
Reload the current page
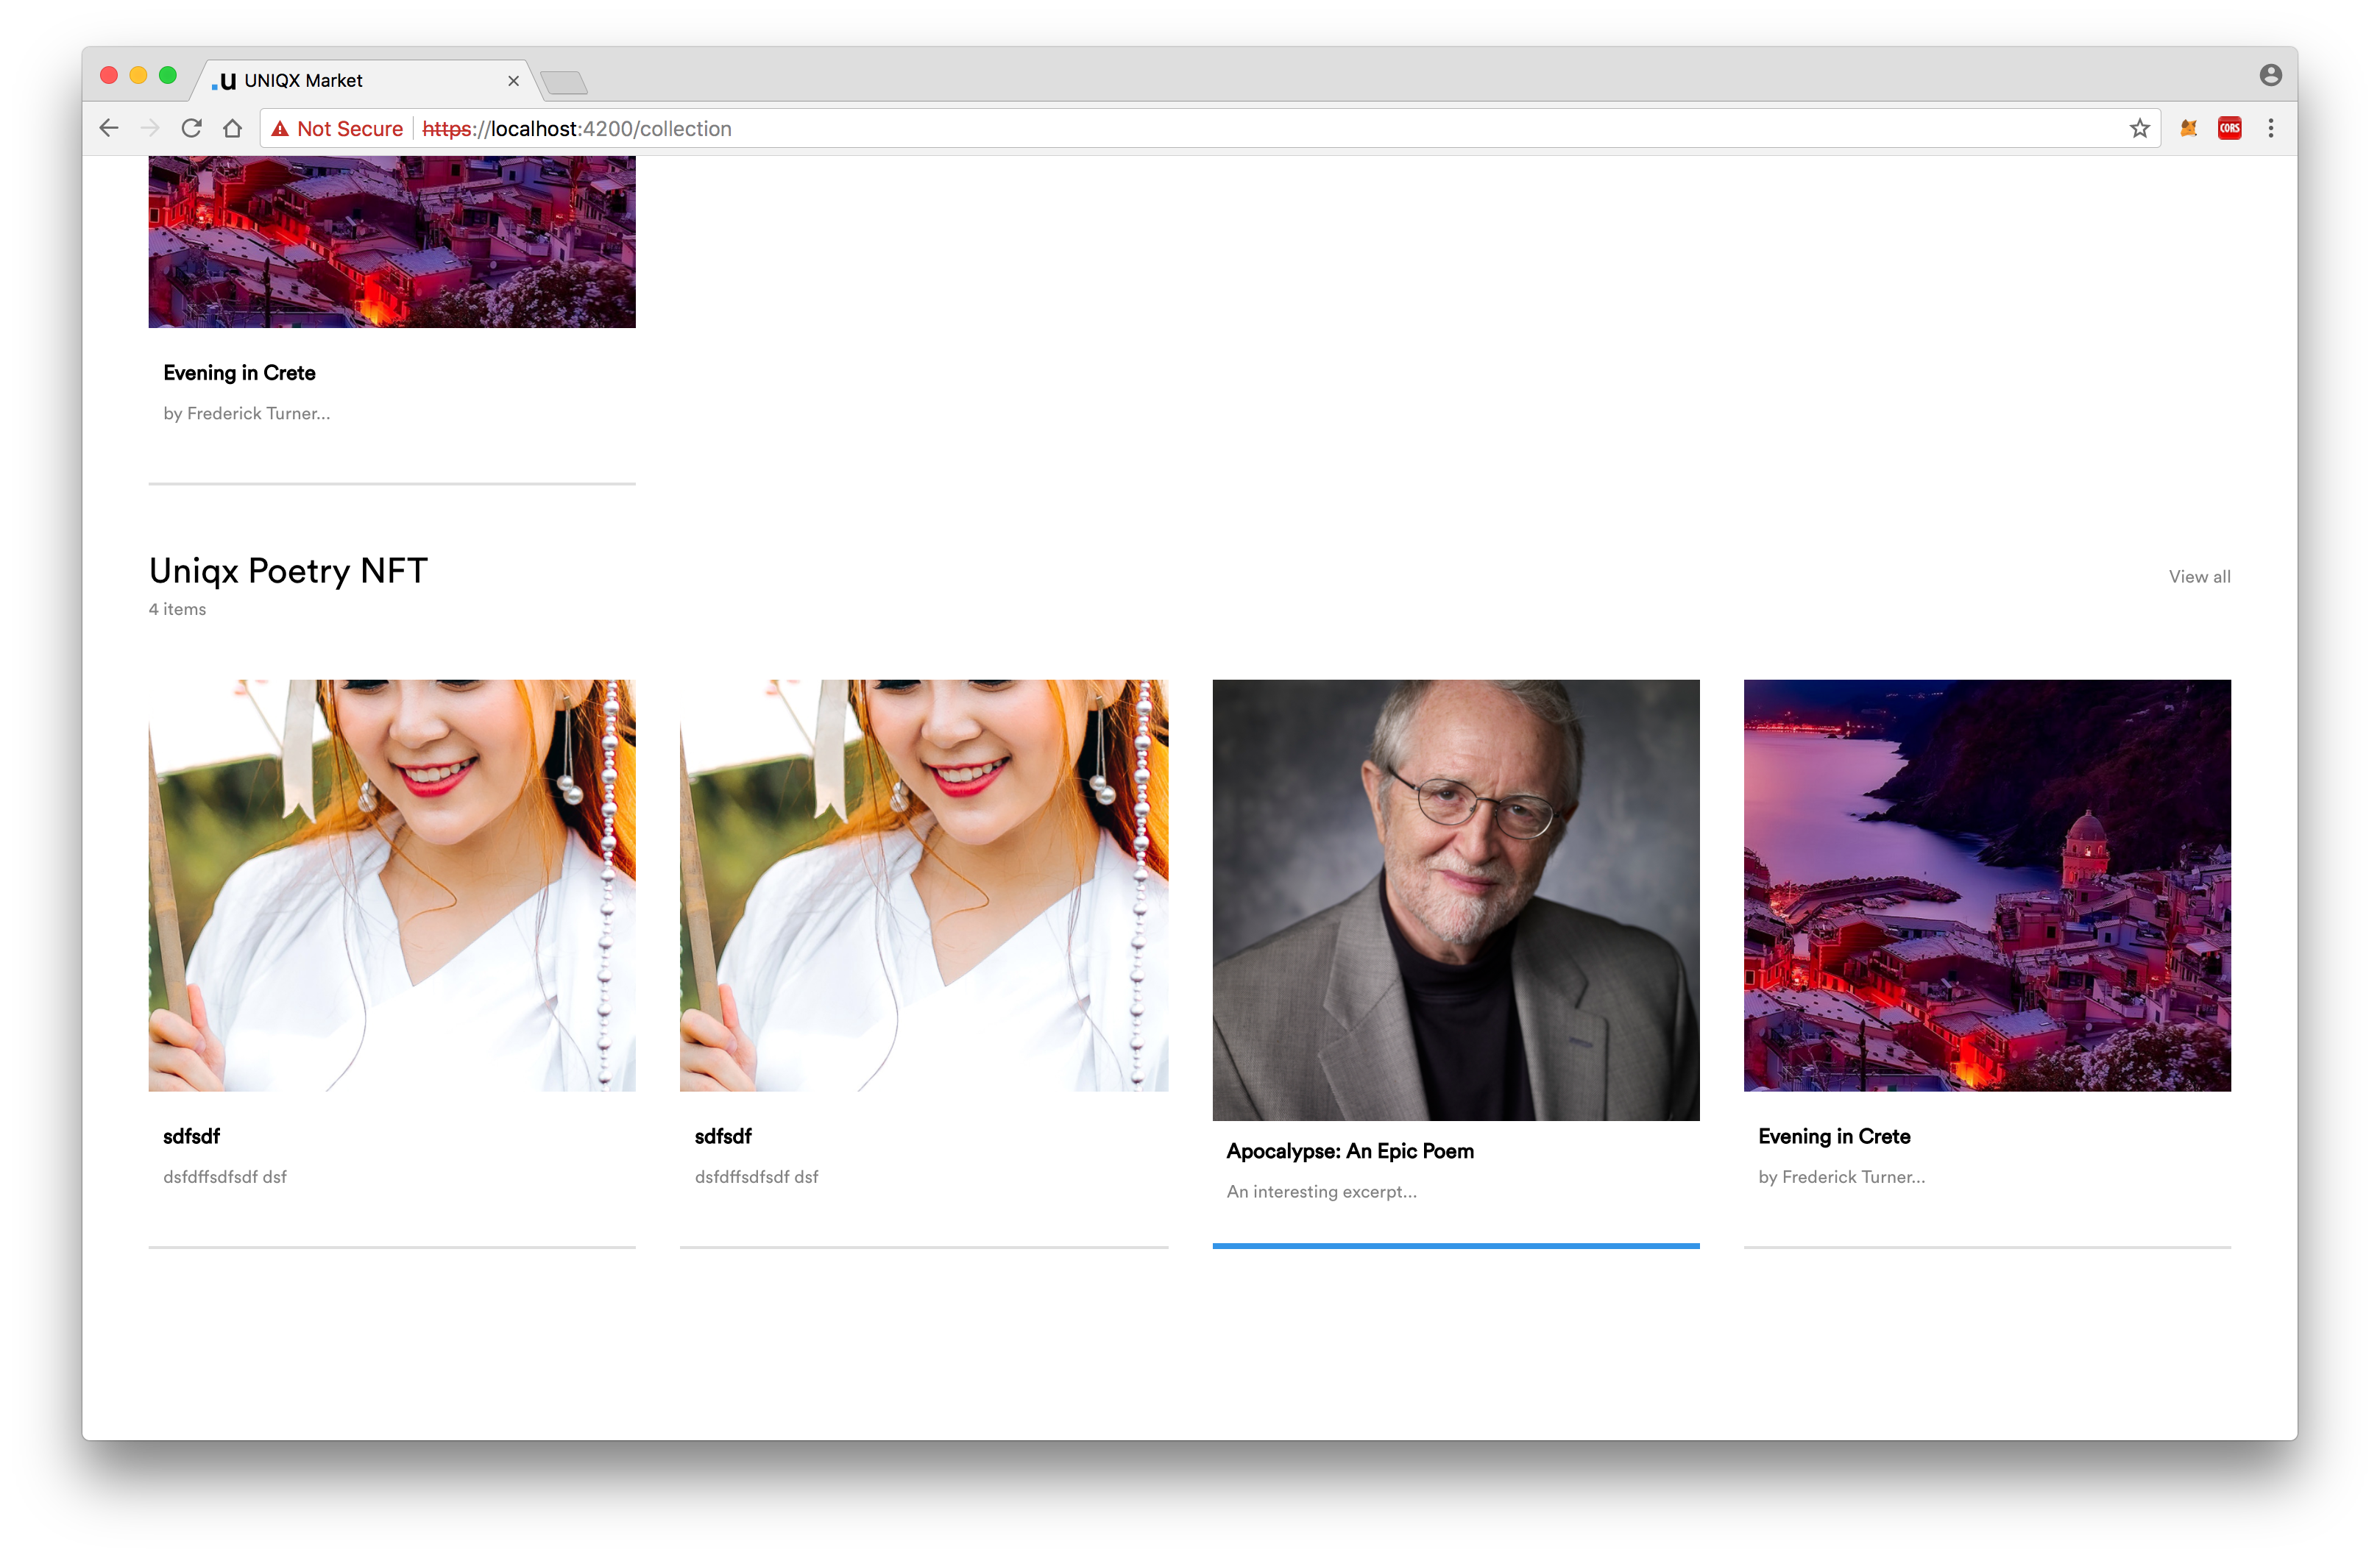click(x=191, y=128)
